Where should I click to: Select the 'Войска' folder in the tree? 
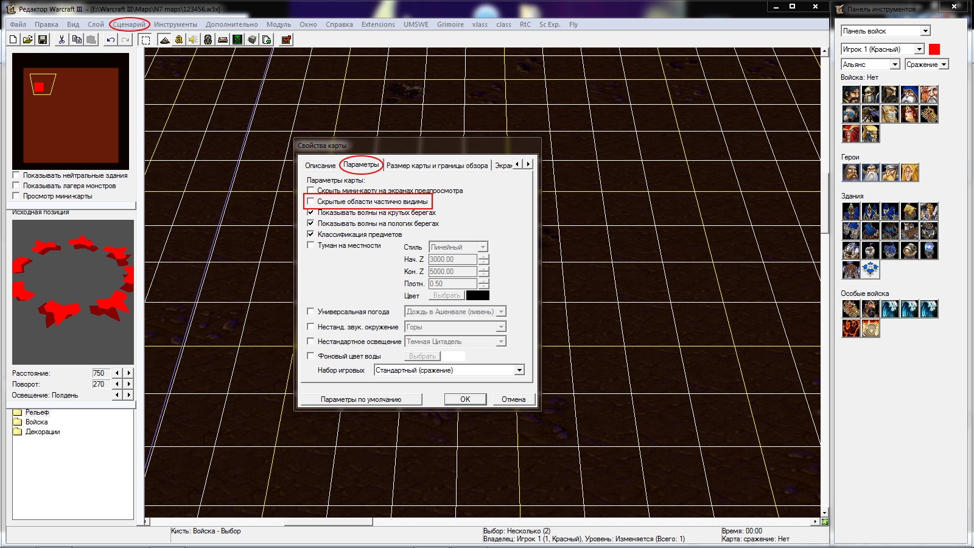[x=37, y=422]
